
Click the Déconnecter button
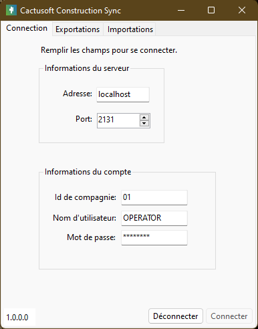176,316
